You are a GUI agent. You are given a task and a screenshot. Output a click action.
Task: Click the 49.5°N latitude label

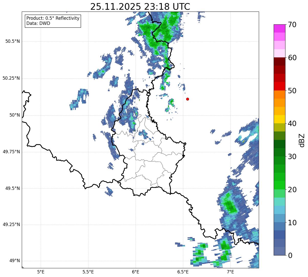click(x=13, y=188)
